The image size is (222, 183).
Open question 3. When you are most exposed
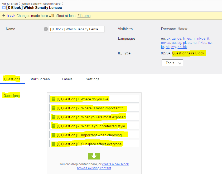(94, 117)
